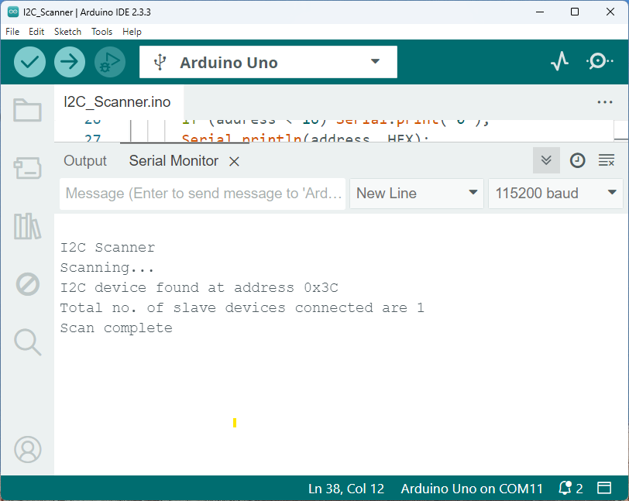Click the editor vertical scrollbar
The width and height of the screenshot is (629, 501).
621,130
